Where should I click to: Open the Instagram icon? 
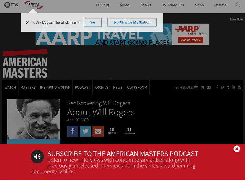point(239,87)
